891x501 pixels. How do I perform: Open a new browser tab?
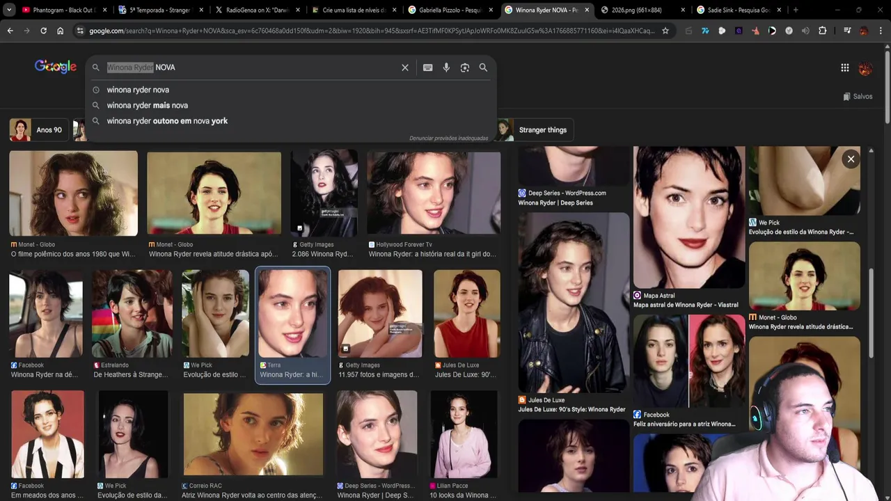tap(796, 10)
